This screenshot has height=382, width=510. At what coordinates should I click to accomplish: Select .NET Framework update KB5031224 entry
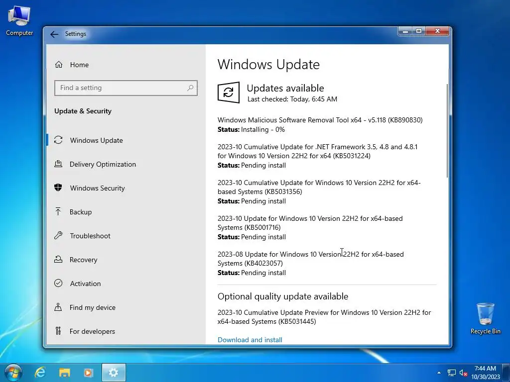pos(317,151)
